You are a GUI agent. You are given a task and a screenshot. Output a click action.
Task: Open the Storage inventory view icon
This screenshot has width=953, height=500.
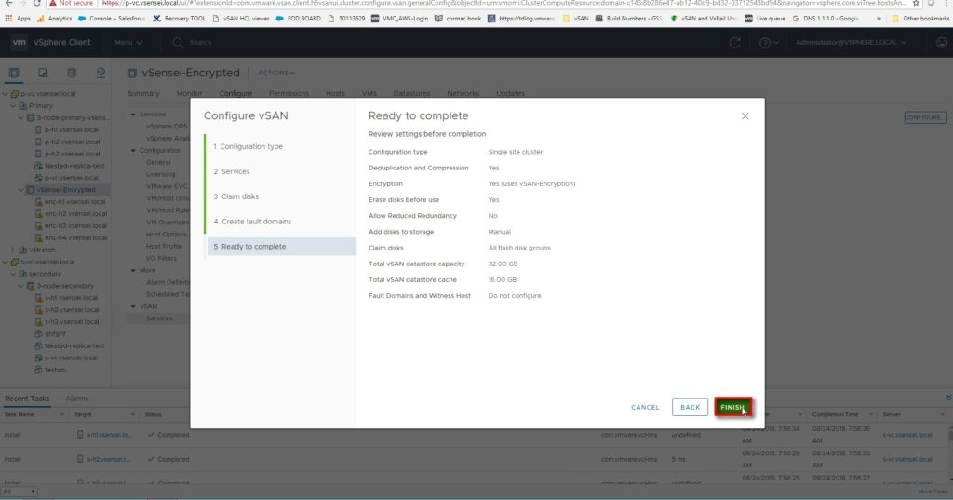[72, 73]
